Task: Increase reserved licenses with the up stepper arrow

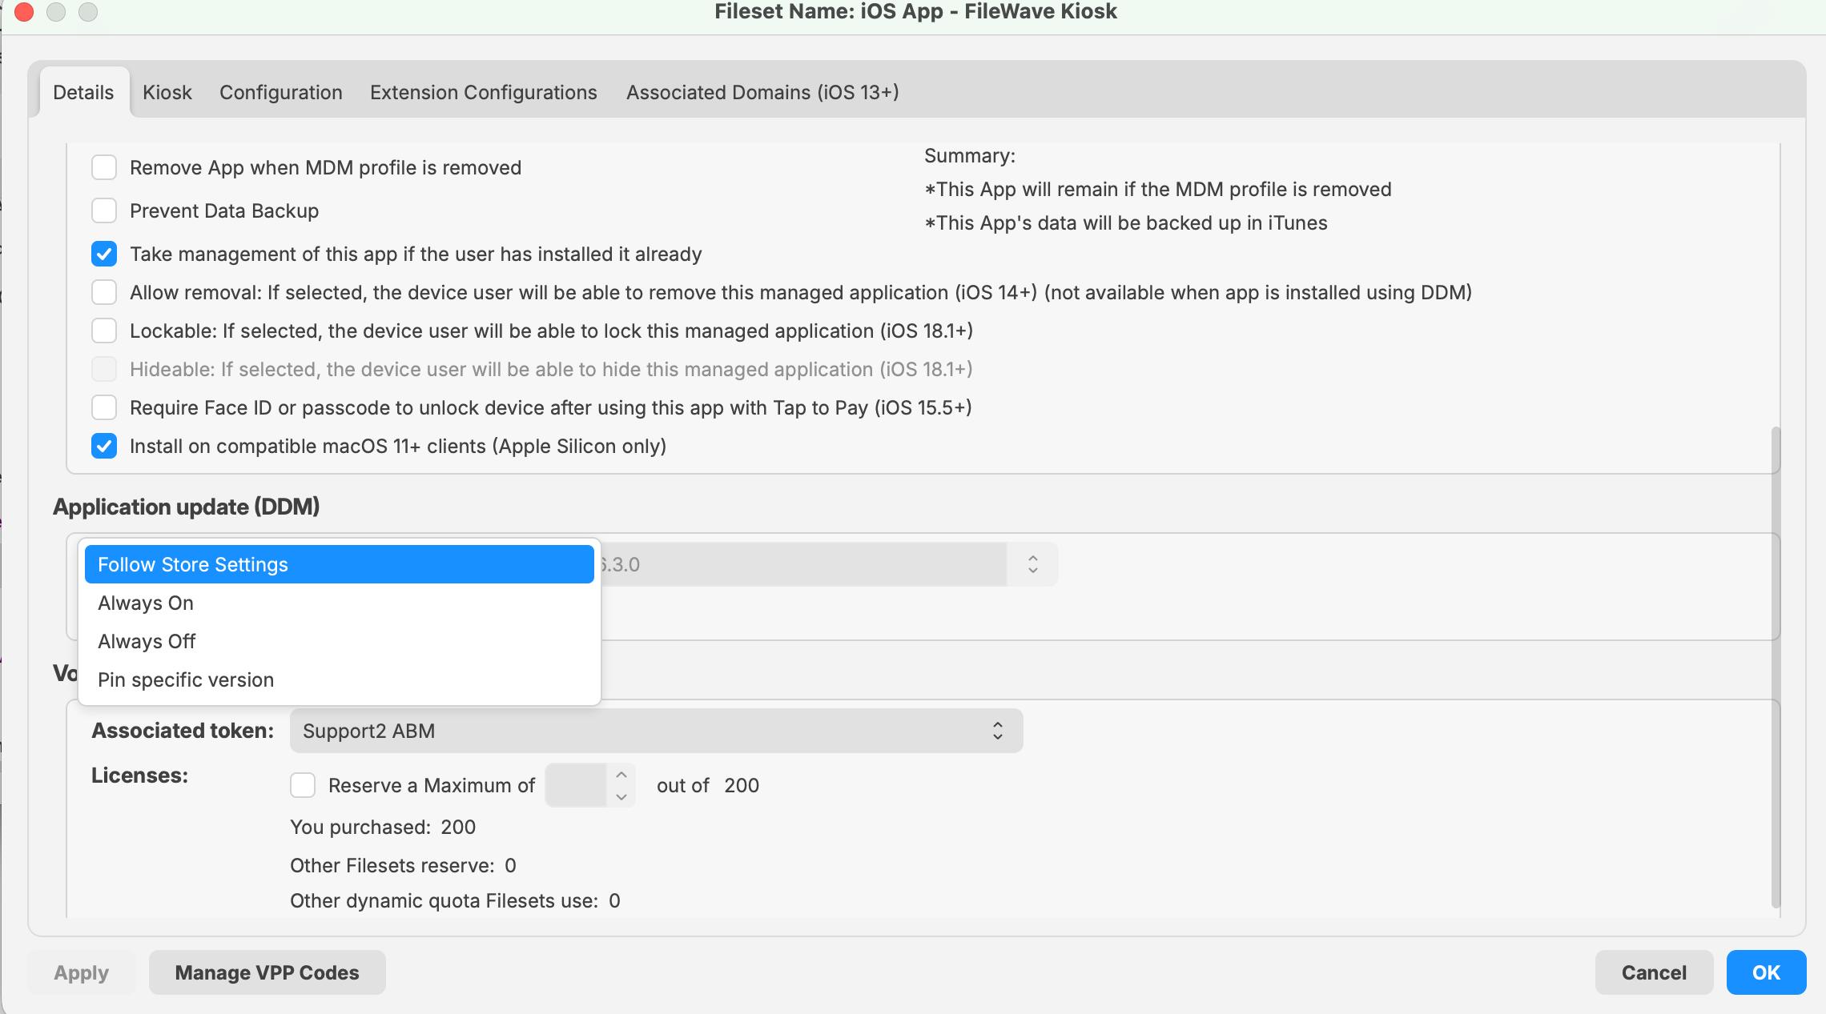Action: [x=621, y=775]
